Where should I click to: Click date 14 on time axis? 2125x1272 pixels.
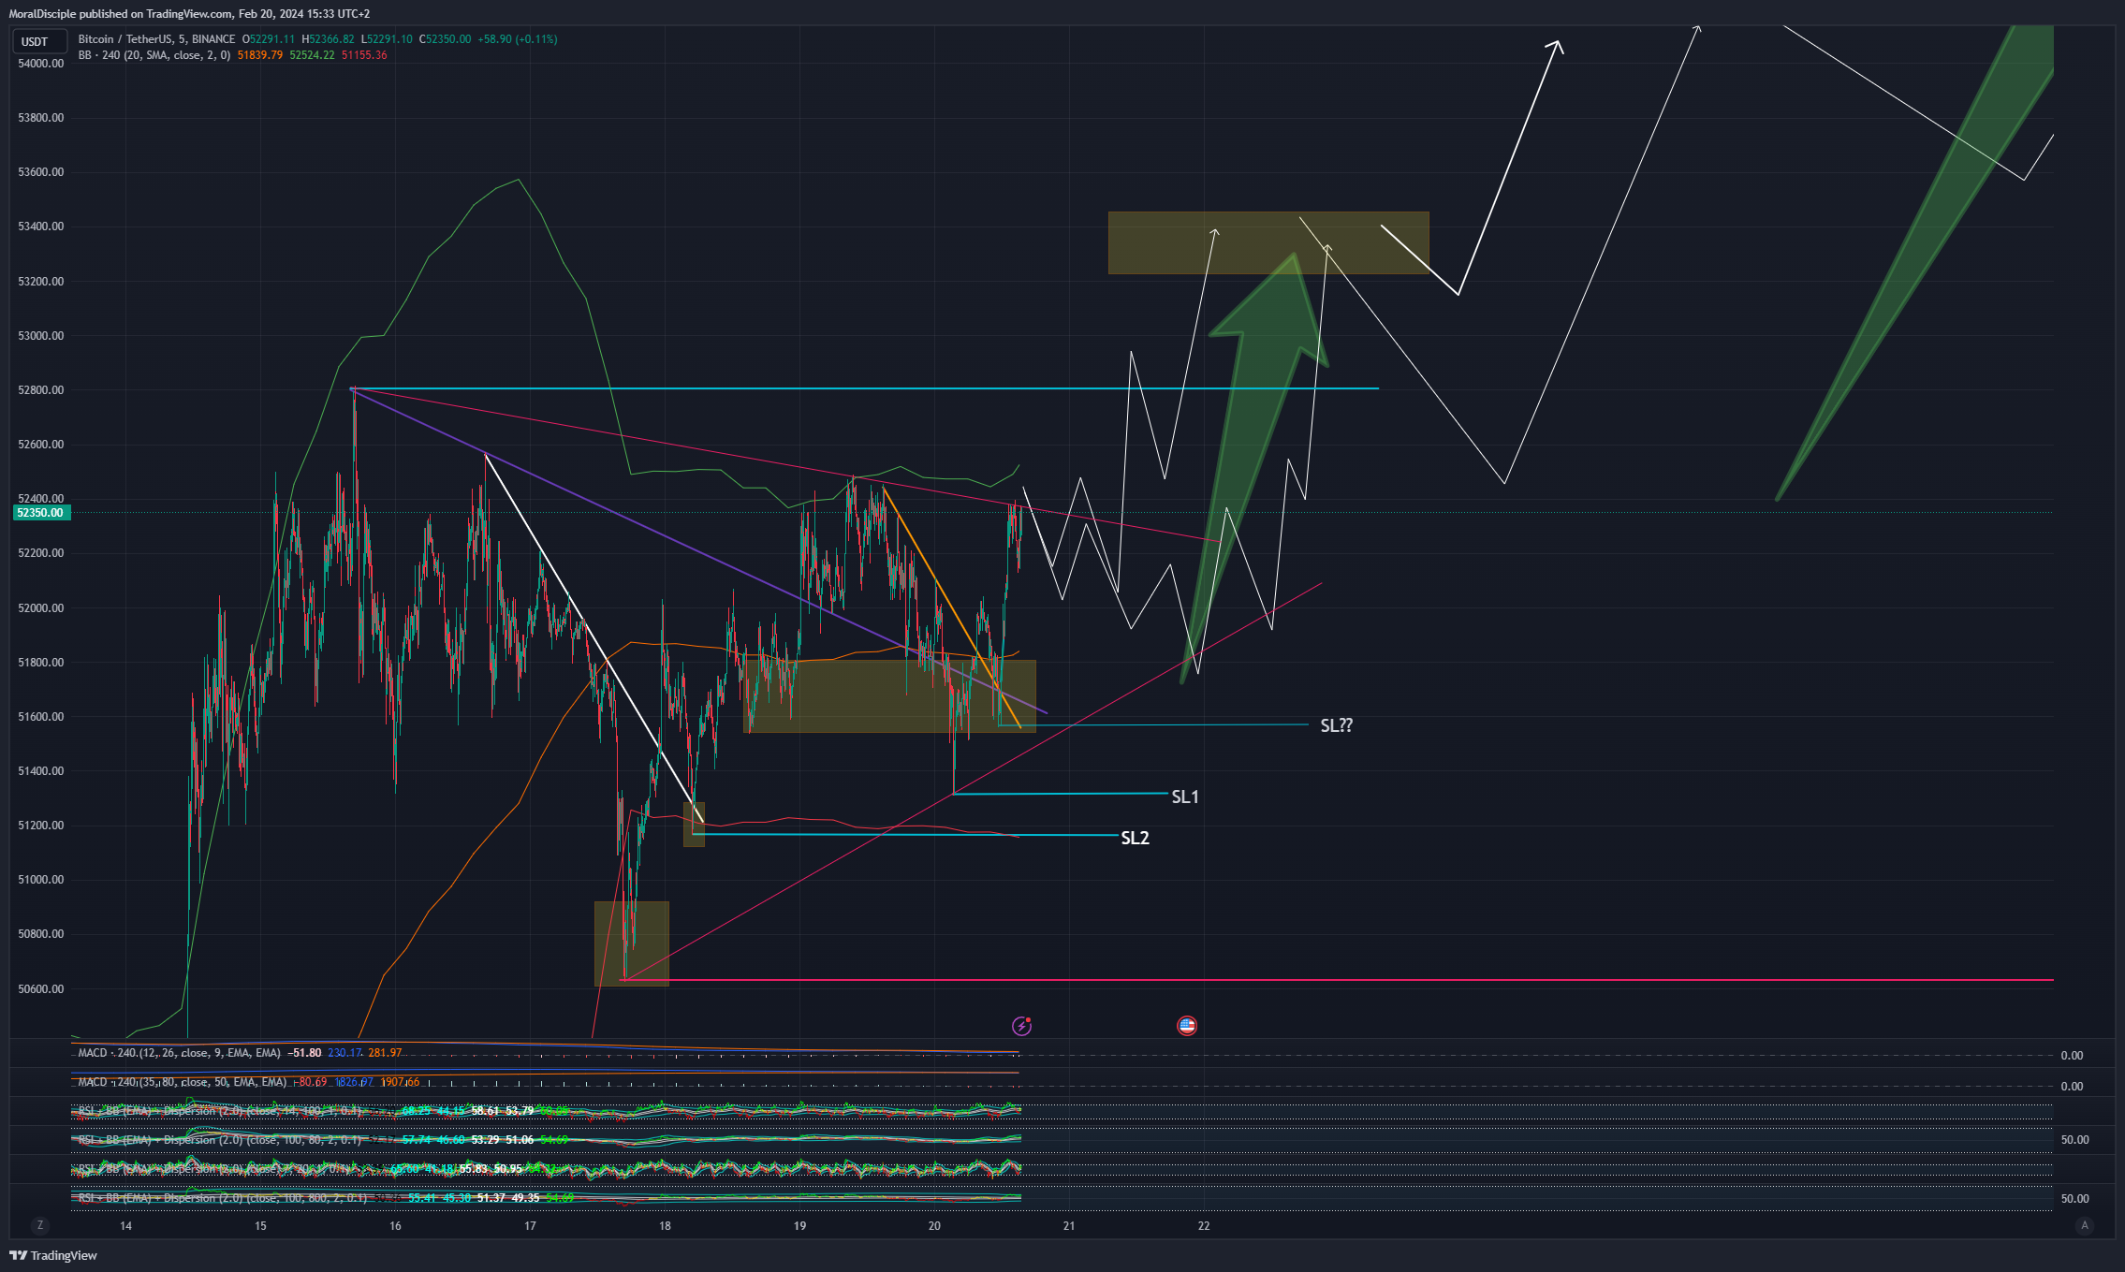(x=125, y=1226)
